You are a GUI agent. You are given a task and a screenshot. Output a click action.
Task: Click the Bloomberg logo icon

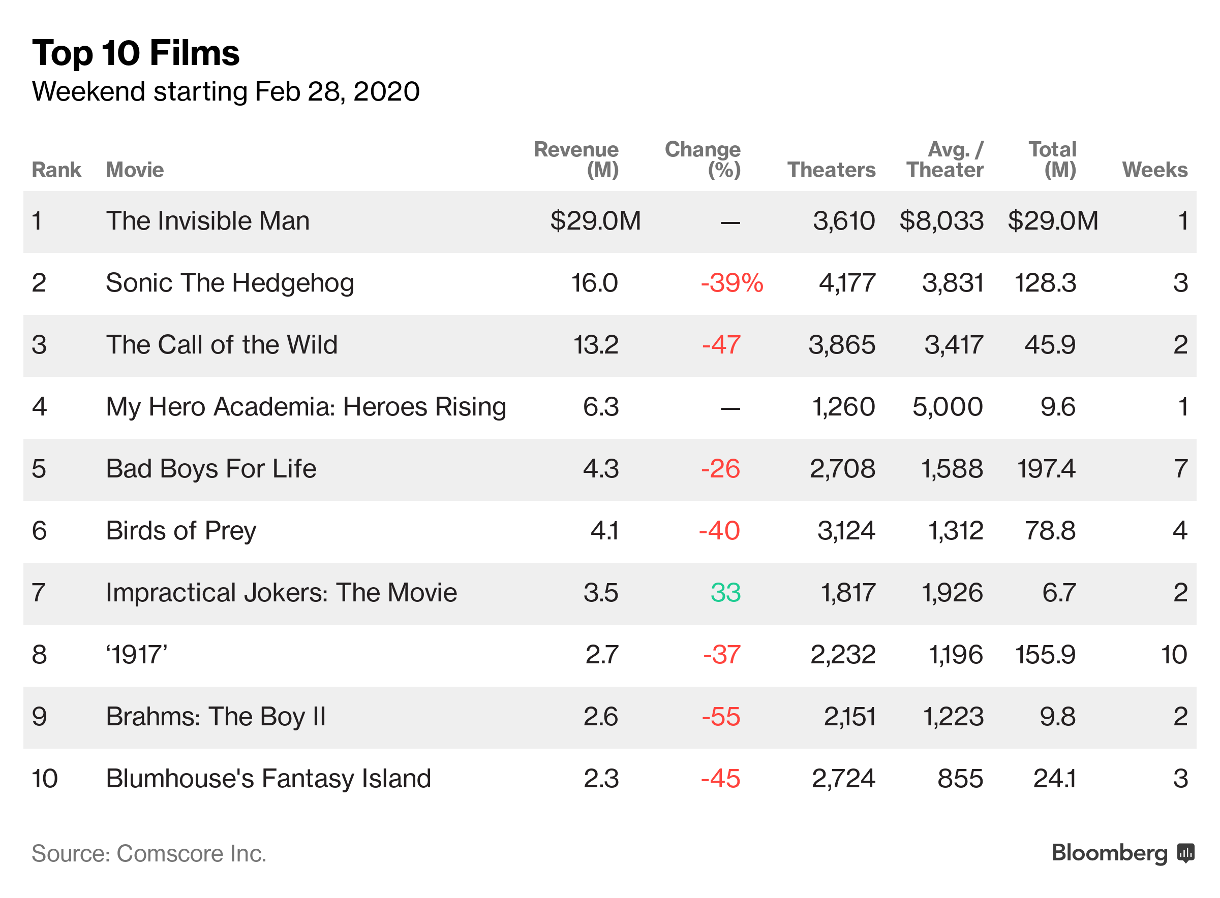click(1185, 853)
